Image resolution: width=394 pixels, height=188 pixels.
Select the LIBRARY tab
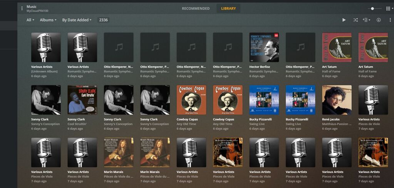[228, 8]
